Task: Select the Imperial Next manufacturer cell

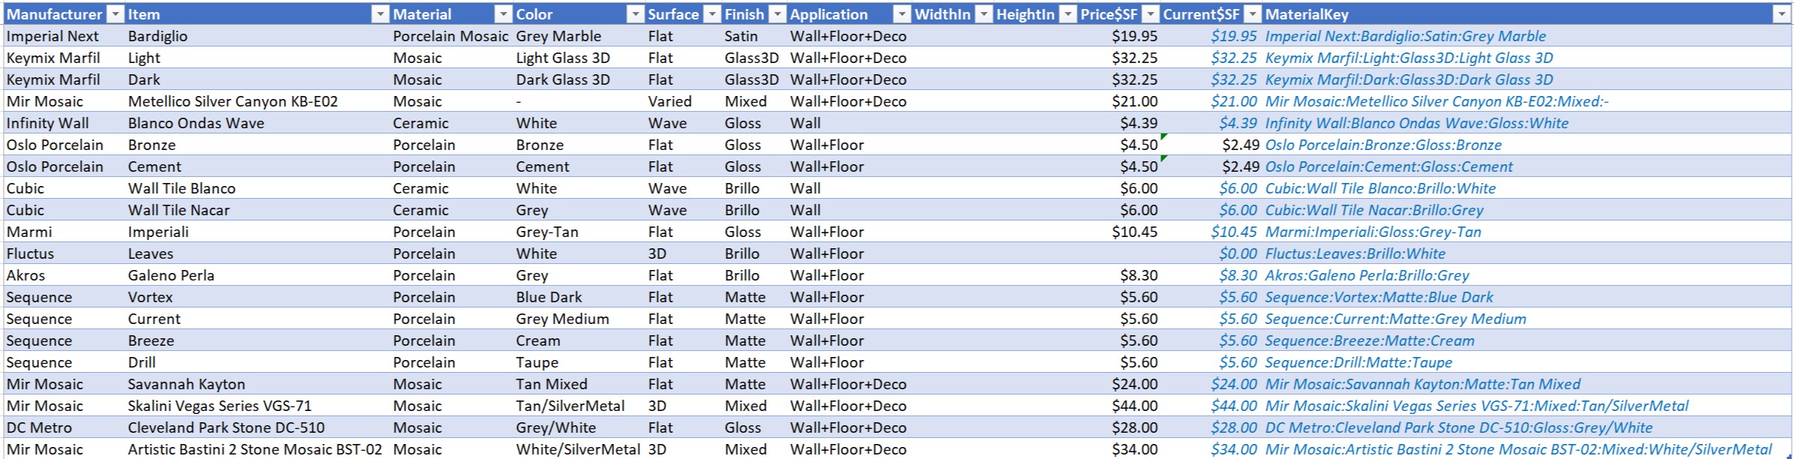Action: pos(64,36)
